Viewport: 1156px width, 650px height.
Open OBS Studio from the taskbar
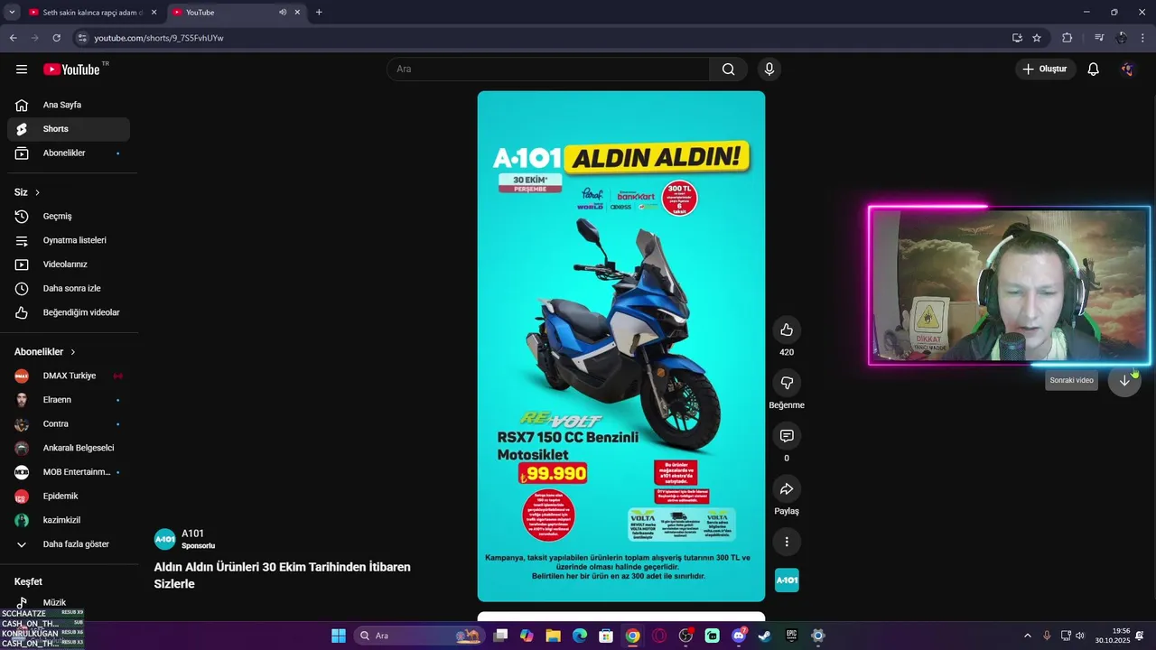tap(685, 636)
